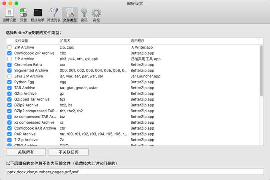Click '000, 001, 002' segmented extensions cell
The width and height of the screenshot is (270, 180).
pos(93,71)
